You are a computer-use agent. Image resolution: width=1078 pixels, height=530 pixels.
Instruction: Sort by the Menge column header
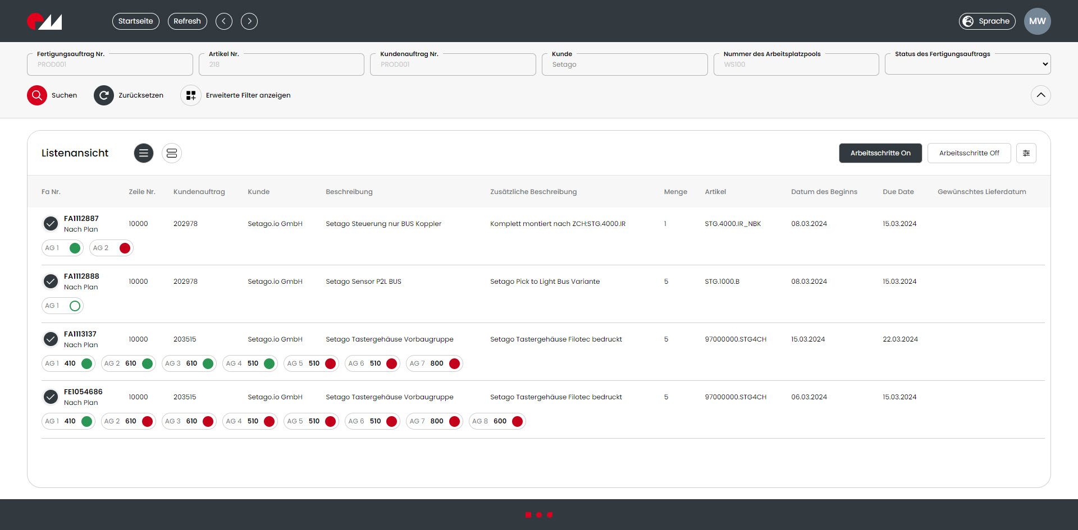click(675, 192)
